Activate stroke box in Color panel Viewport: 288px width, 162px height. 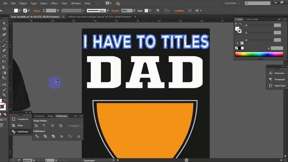239,31
